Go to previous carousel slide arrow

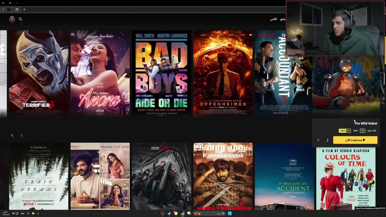(12, 135)
